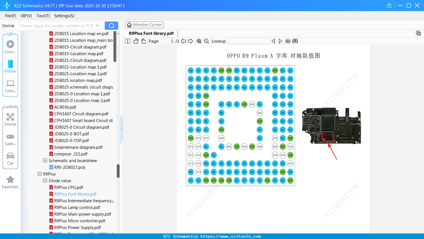Click the blue search button
The image size is (424, 239).
point(111,26)
